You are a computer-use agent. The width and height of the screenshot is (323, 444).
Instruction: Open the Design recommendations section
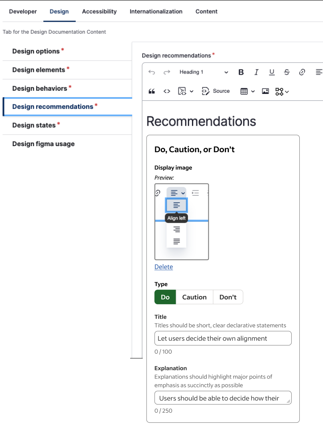pos(67,107)
